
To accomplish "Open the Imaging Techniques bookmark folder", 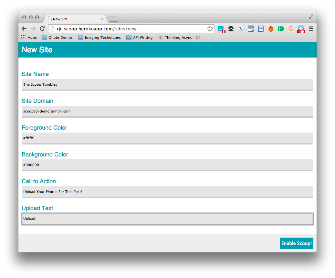I will click(x=99, y=37).
